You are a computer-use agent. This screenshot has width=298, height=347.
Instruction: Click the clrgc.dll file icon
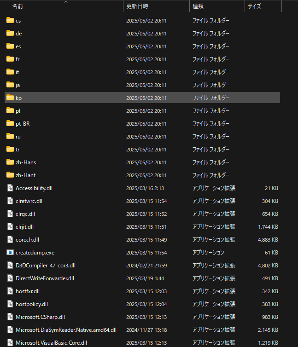(10, 214)
